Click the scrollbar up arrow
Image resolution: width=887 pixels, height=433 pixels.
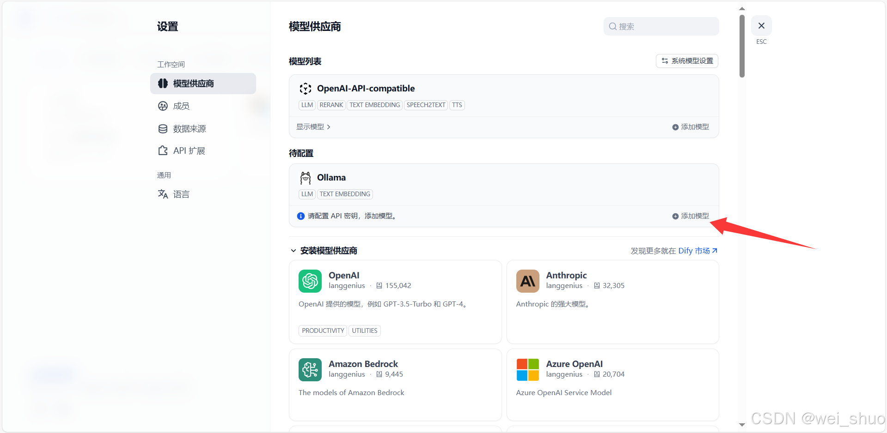click(x=741, y=8)
